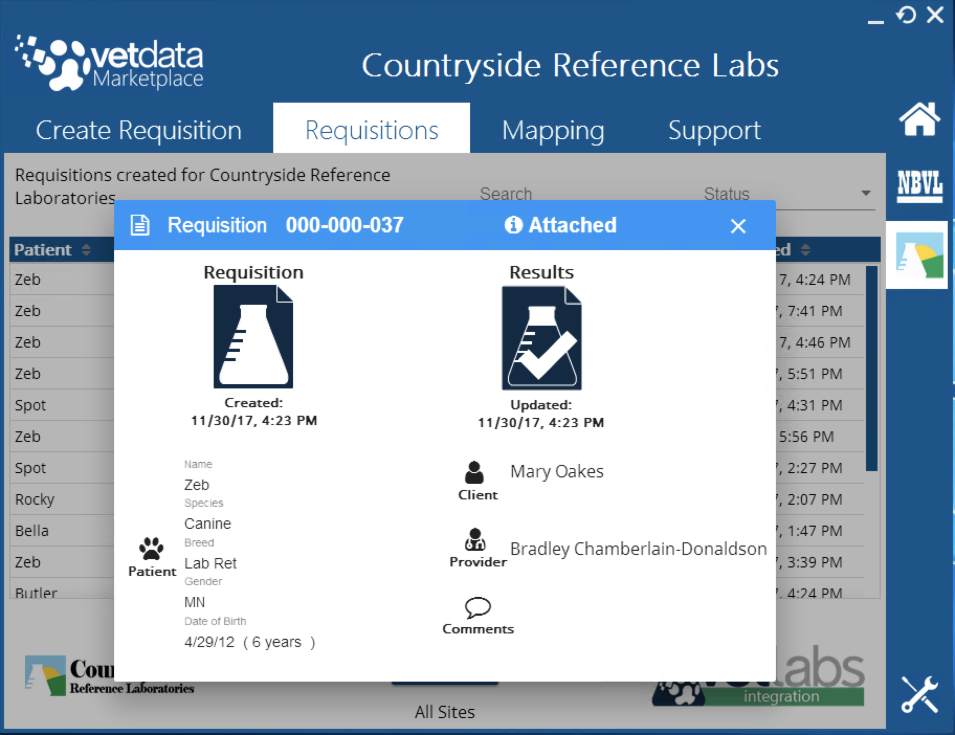Switch to the Create Requisition tab

pos(139,130)
